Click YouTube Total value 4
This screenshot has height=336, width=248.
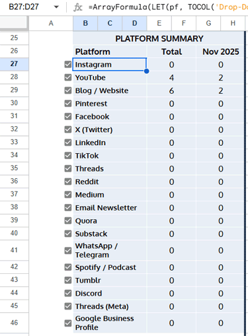tap(171, 77)
